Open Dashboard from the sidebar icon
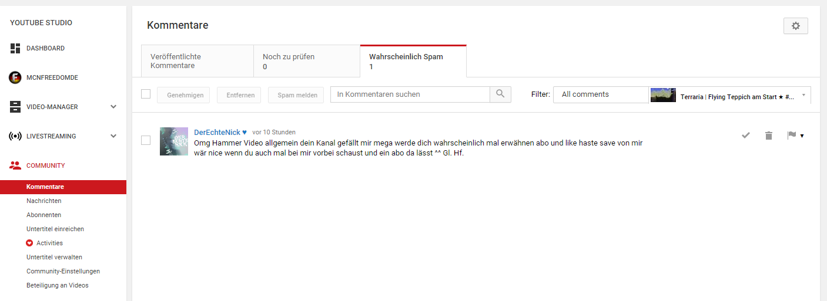827x301 pixels. pos(15,48)
